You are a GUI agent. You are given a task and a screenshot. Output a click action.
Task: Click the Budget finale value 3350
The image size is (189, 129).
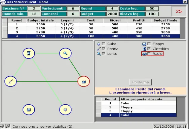click(165, 36)
